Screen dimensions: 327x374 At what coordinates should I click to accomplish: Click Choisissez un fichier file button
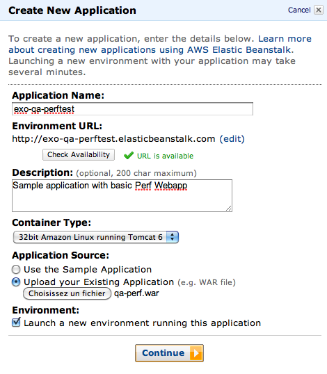pos(67,293)
